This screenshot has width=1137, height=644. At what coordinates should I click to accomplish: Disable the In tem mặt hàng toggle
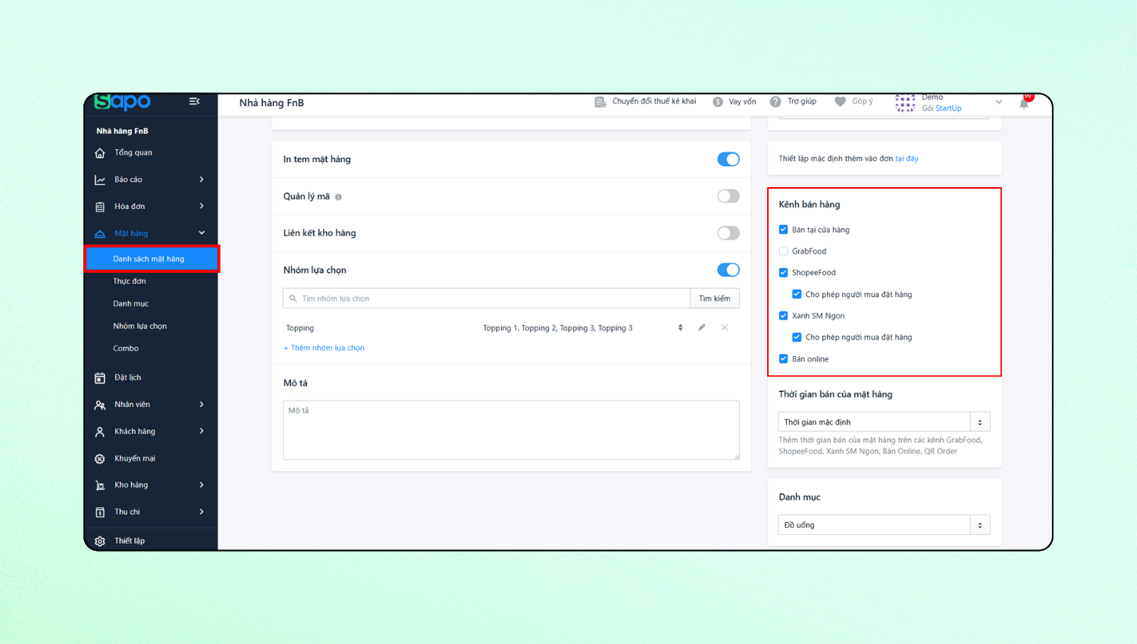(x=728, y=159)
